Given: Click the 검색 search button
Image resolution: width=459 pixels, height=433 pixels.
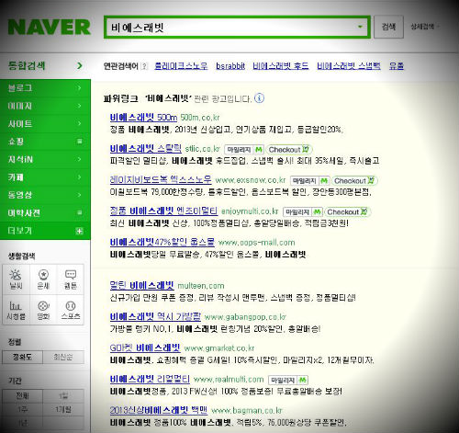Looking at the screenshot, I should click(x=388, y=27).
